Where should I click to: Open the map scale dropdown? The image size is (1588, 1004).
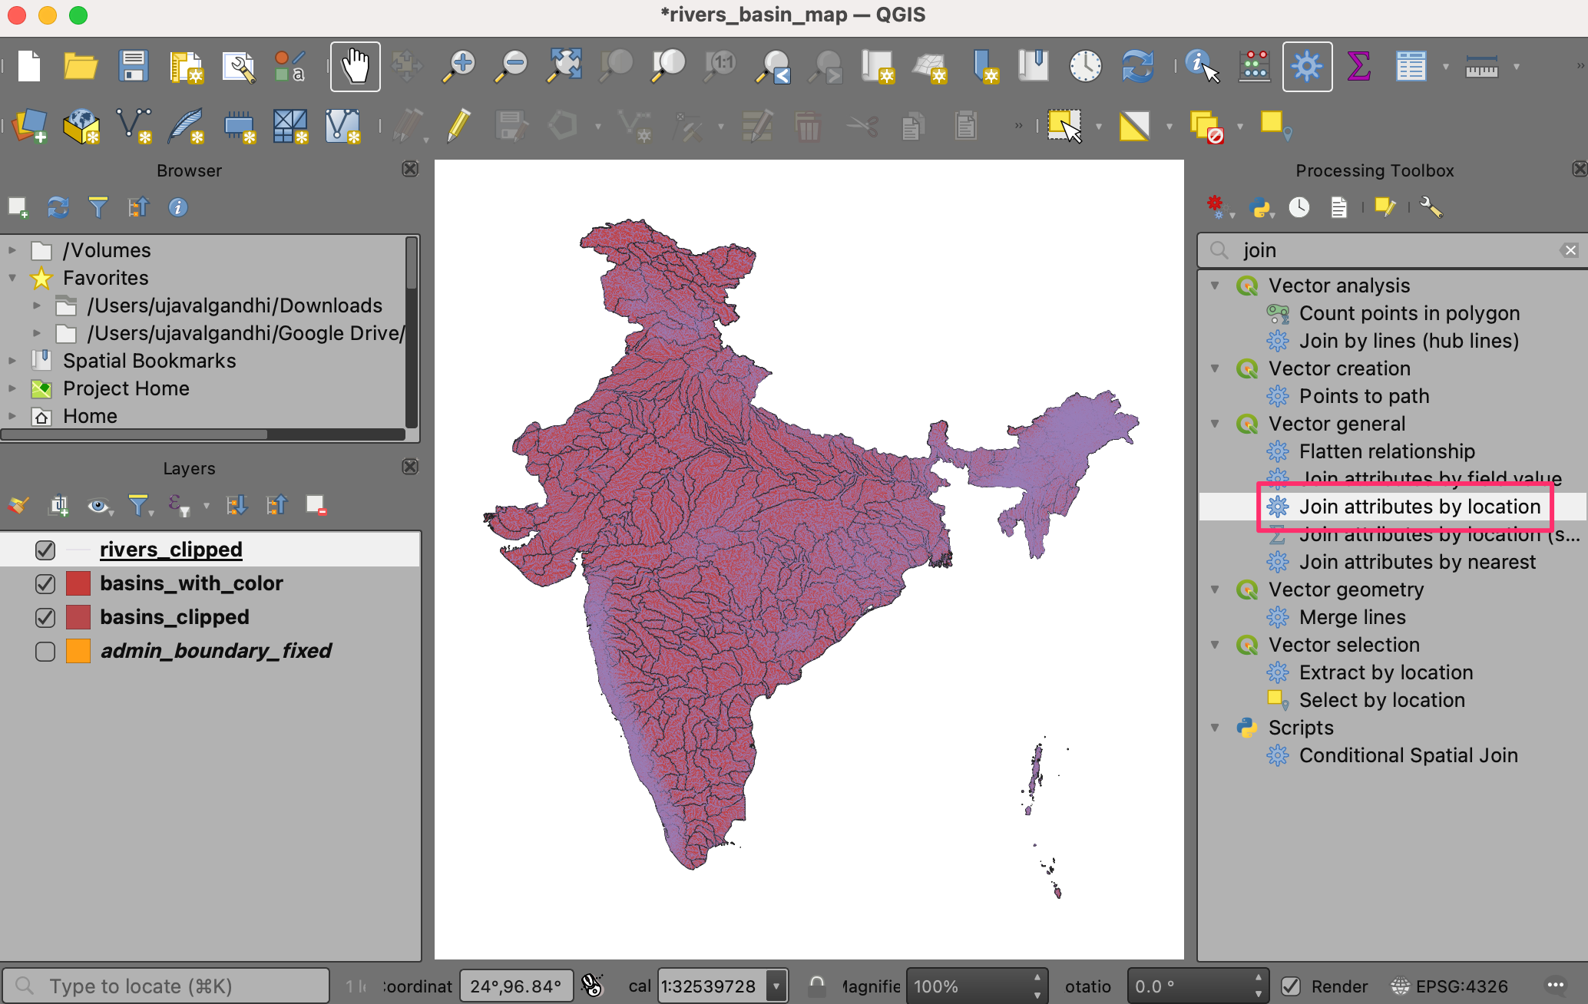776,986
